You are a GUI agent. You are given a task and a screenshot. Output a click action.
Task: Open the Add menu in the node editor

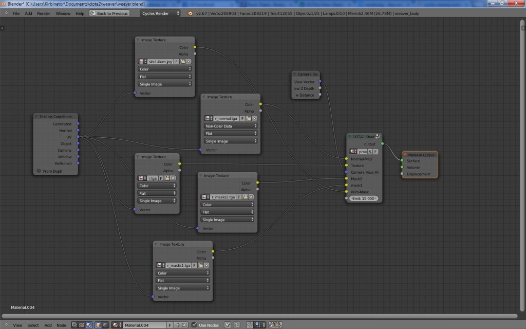tap(48, 325)
